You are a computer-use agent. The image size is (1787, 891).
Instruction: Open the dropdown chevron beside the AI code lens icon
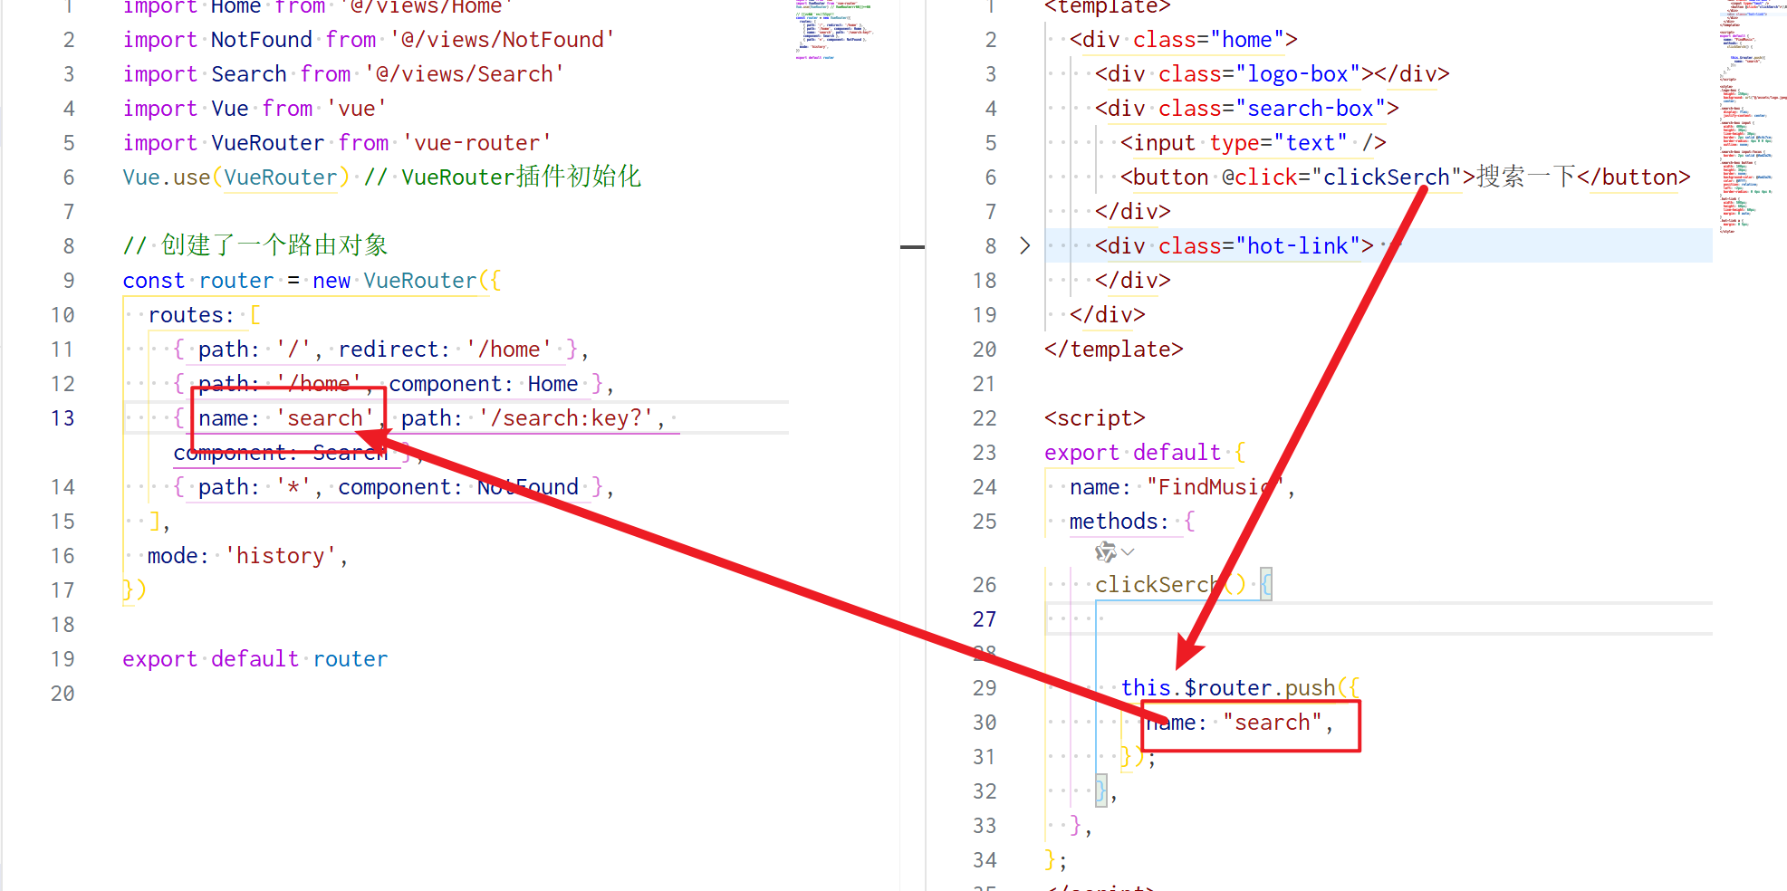tap(1128, 551)
